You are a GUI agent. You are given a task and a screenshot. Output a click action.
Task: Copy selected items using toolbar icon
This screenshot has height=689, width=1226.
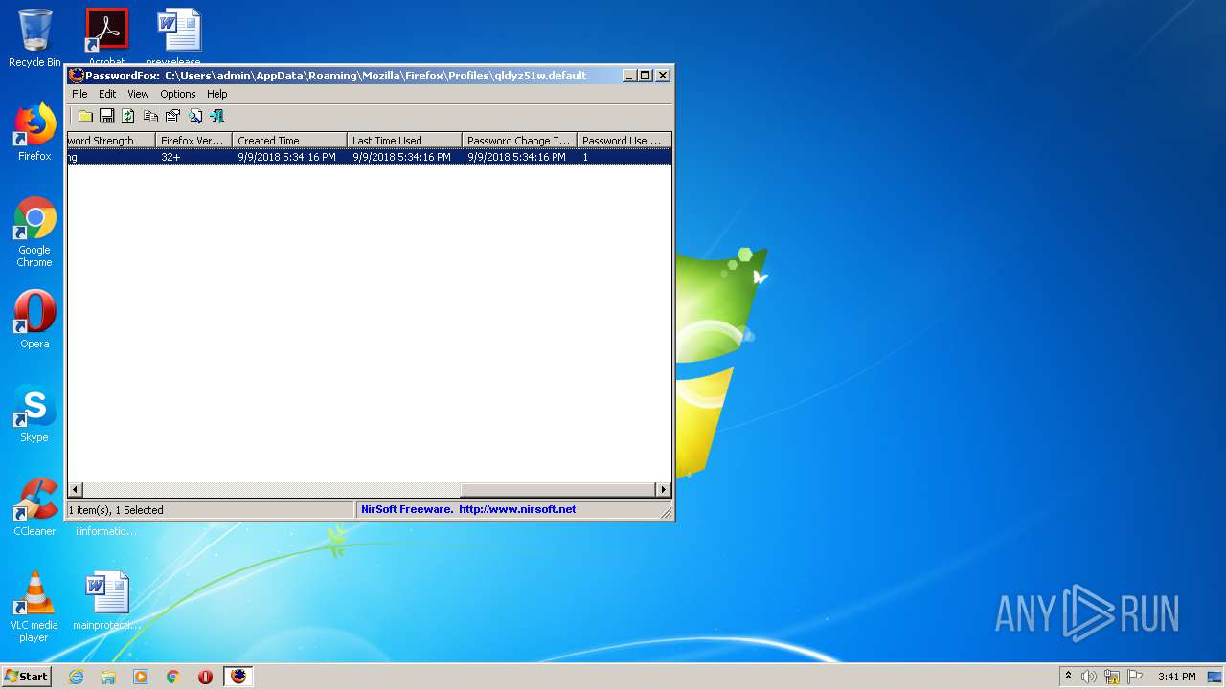150,116
